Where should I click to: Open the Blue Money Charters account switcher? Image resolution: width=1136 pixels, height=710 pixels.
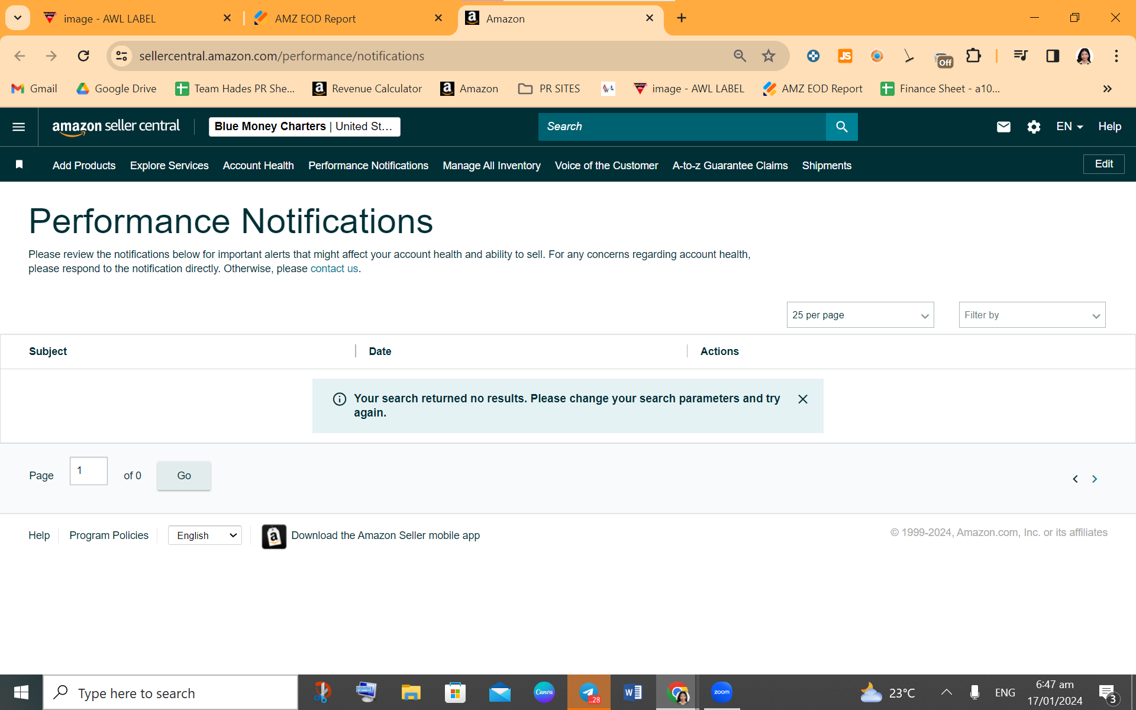(304, 127)
